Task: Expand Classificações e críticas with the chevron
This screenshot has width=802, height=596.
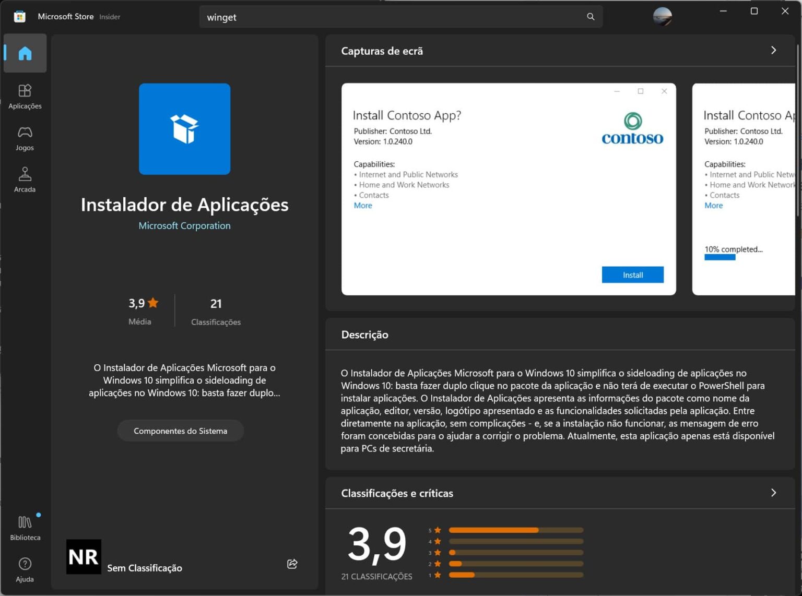Action: (x=773, y=492)
